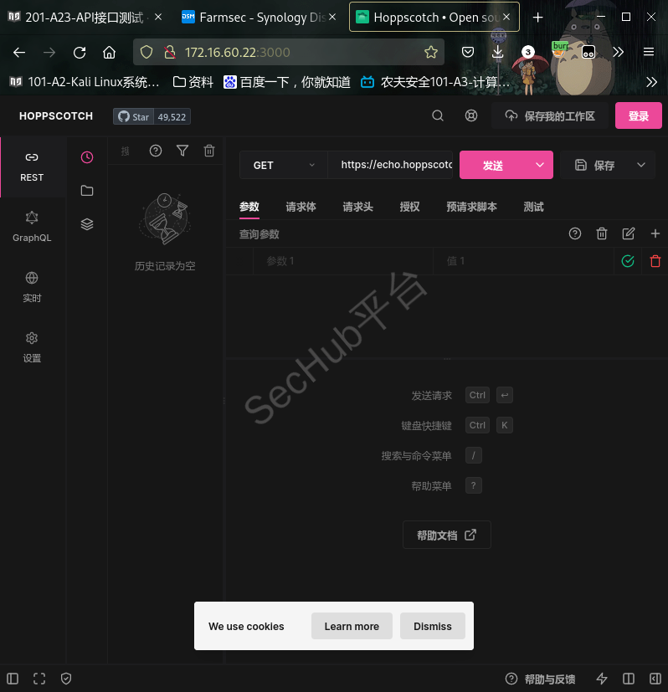Viewport: 668px width, 692px height.
Task: Toggle the layout columns icon at bottom right
Action: 629,679
